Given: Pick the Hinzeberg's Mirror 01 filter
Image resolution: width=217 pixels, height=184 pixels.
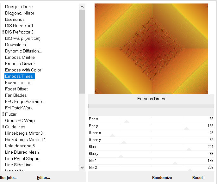Looking at the screenshot, I should [25, 133].
